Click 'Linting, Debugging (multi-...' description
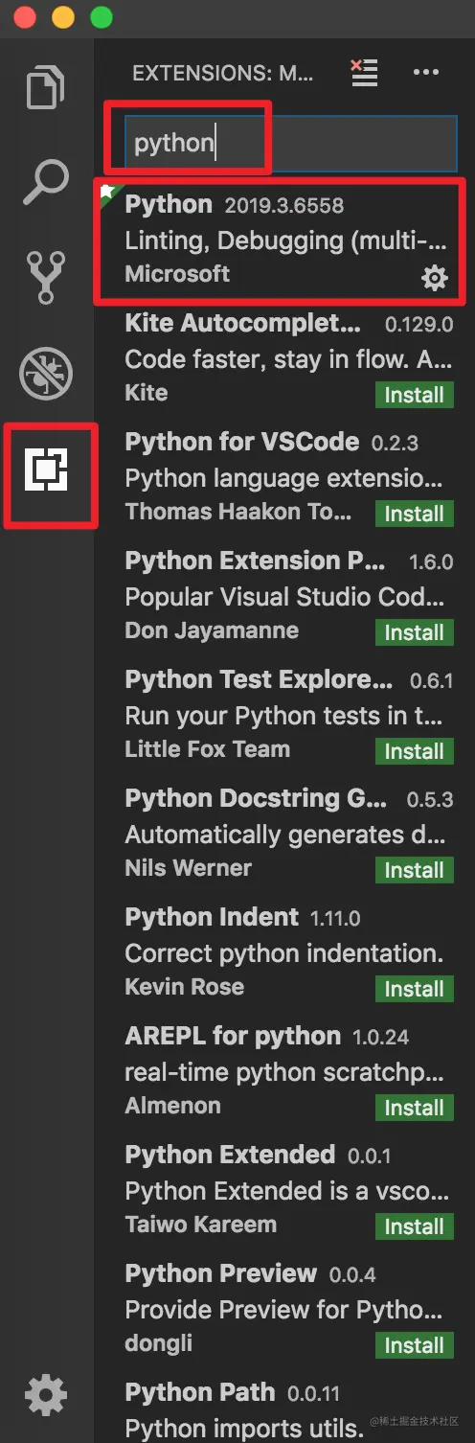Viewport: 475px width, 1443px height. [x=285, y=240]
